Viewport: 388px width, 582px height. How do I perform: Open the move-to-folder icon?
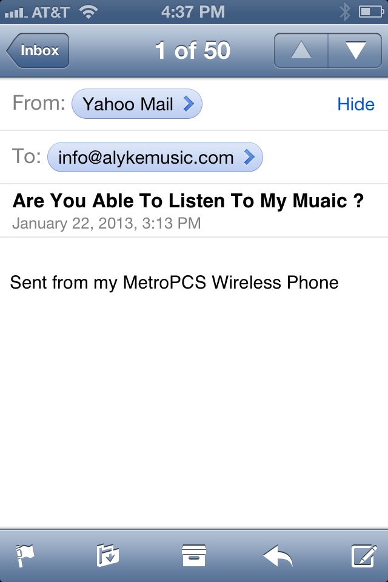tap(108, 555)
